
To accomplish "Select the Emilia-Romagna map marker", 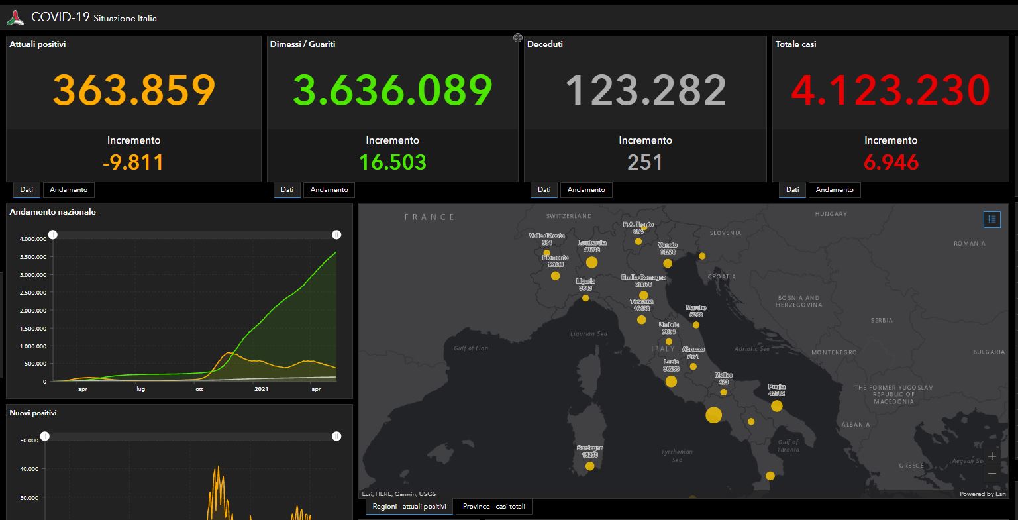I will [x=643, y=295].
